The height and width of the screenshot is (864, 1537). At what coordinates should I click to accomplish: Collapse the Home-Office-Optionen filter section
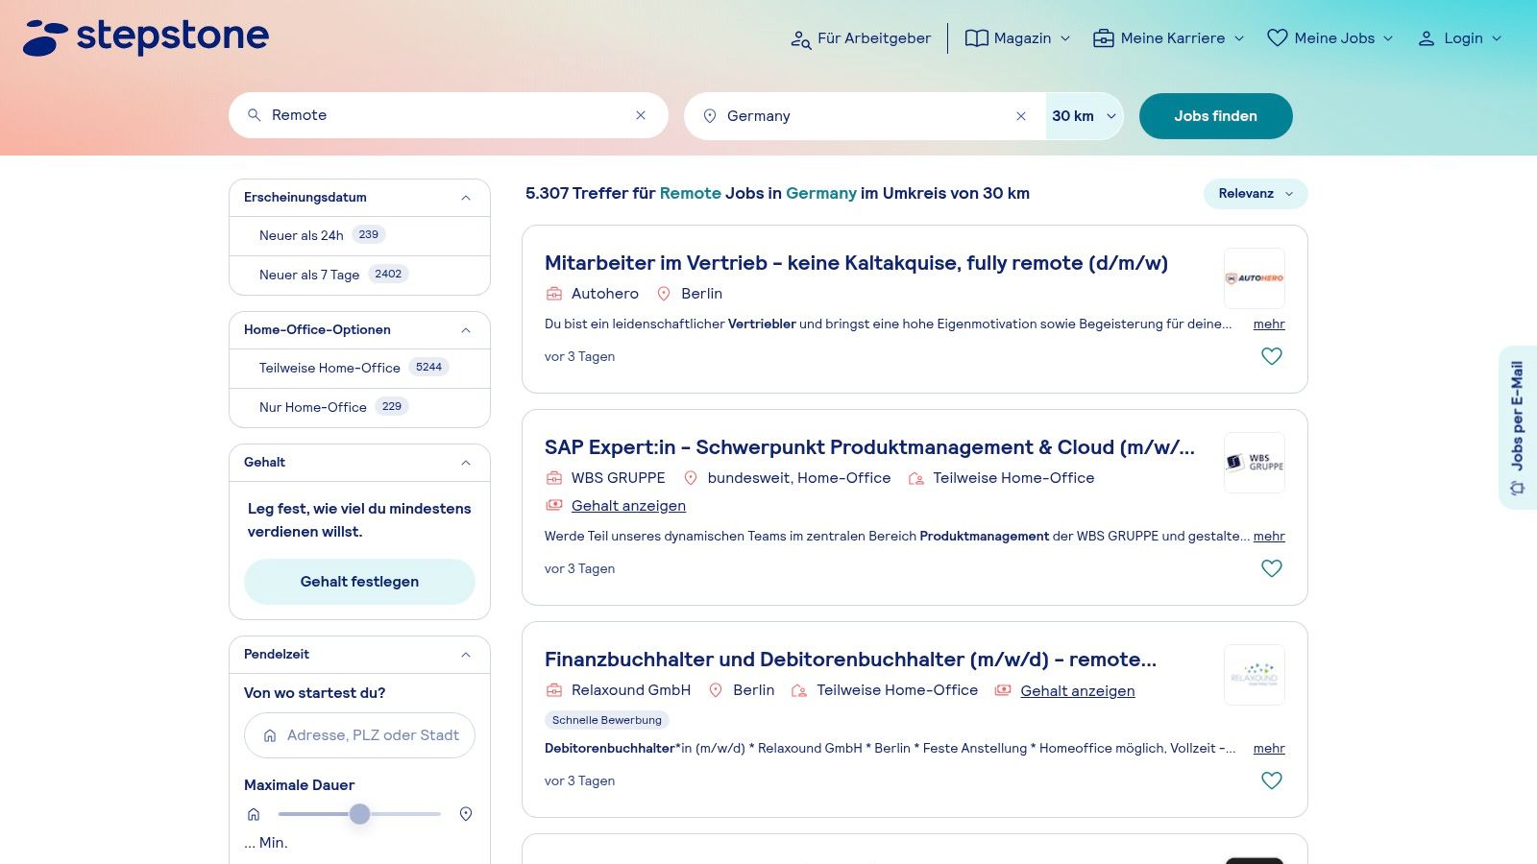(466, 330)
